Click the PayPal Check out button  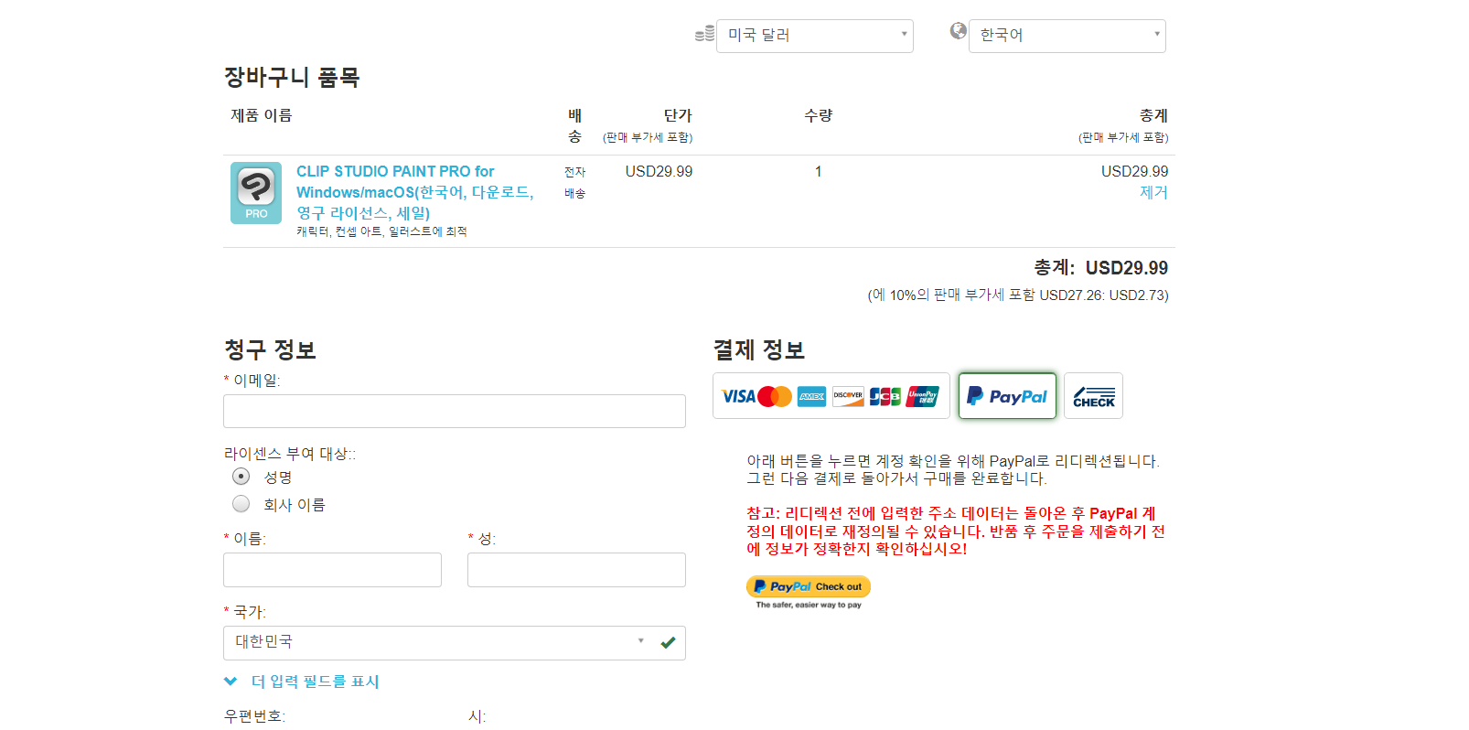point(809,586)
